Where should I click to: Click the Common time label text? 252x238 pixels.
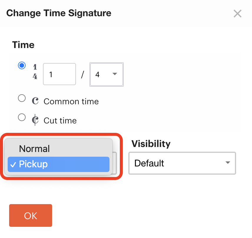tap(71, 102)
